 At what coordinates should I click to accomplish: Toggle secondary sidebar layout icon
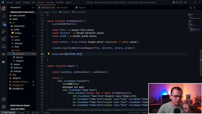(181, 2)
